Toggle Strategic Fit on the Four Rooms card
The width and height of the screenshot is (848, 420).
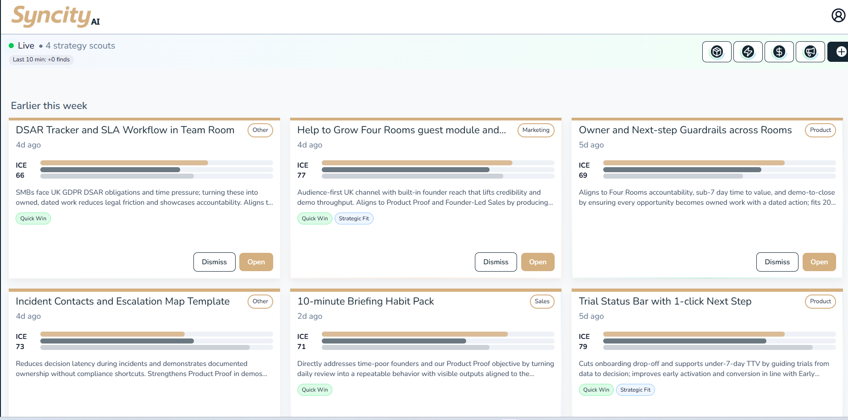[x=354, y=218]
